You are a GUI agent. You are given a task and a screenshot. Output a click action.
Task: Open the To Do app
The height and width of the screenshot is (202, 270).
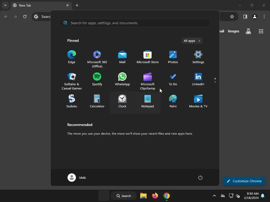coord(173,79)
